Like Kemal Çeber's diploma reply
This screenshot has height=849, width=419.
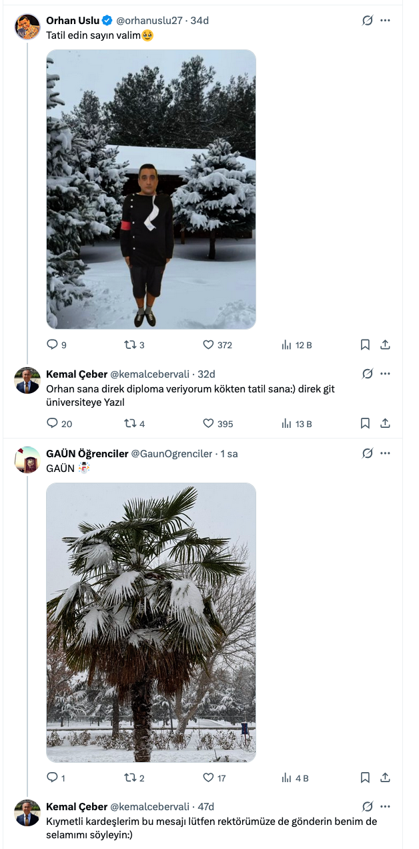pos(208,423)
